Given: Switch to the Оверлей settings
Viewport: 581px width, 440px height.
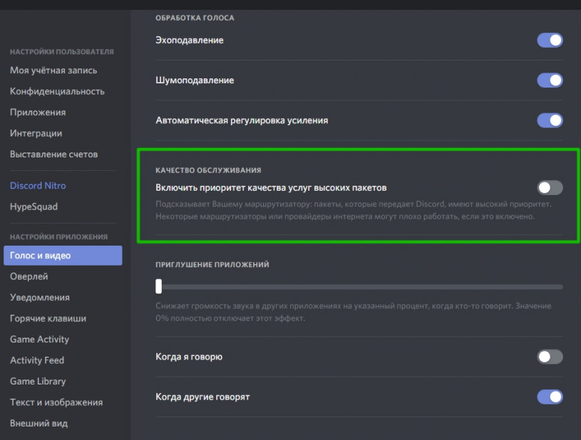Looking at the screenshot, I should (x=29, y=276).
